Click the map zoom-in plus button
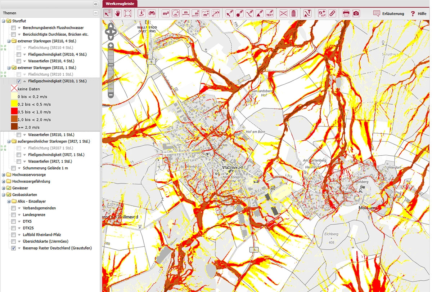432x292 pixels. coord(111,45)
